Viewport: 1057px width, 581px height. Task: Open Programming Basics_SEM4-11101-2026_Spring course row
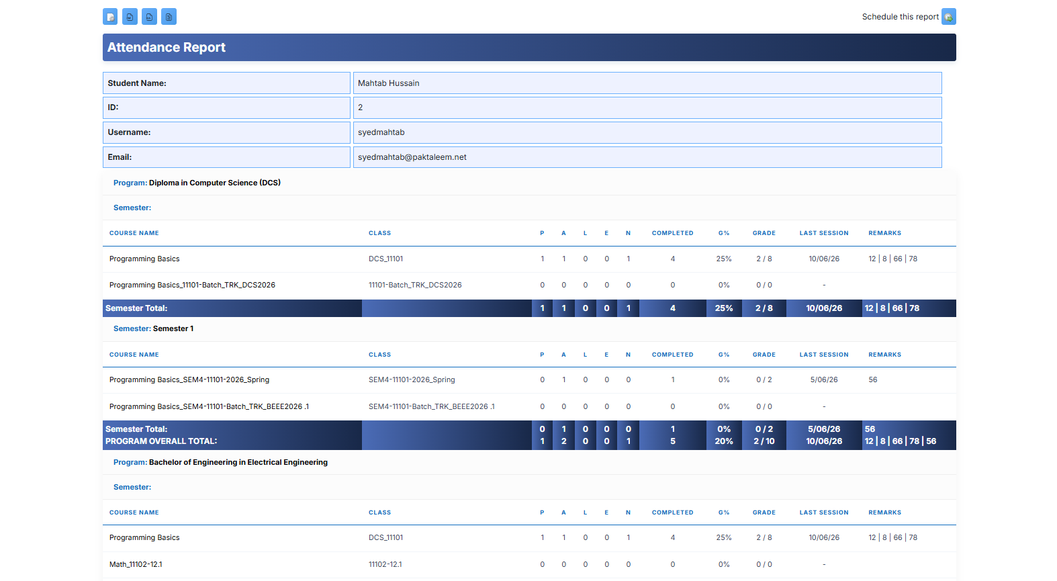tap(529, 379)
